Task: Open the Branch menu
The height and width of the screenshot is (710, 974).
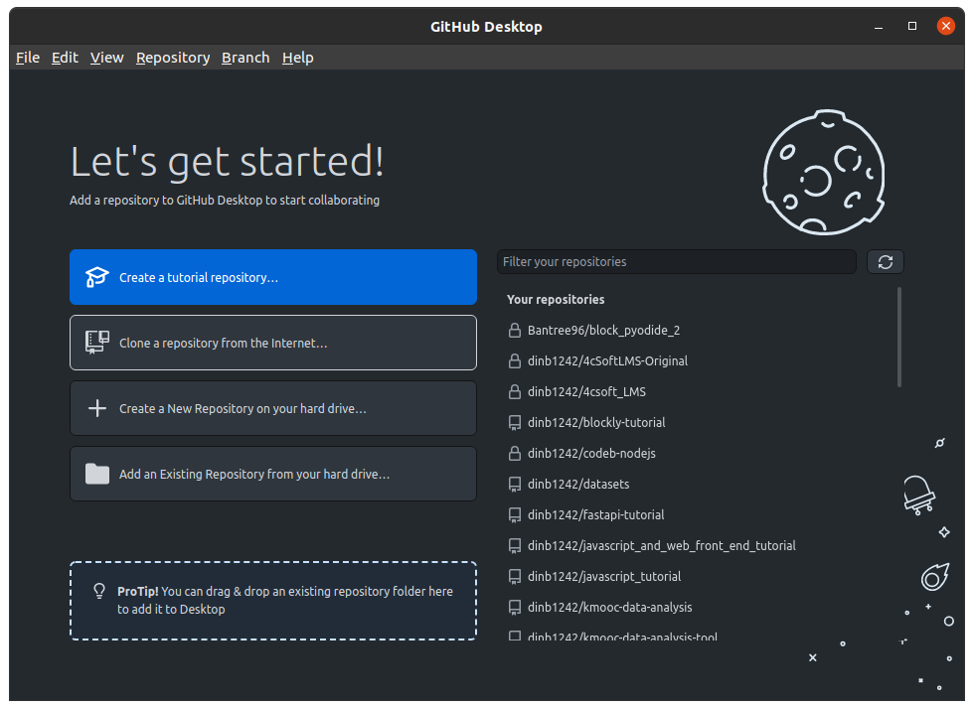Action: coord(245,58)
